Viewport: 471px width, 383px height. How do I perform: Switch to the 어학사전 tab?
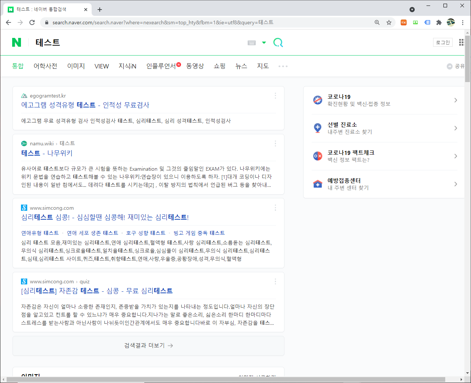[45, 66]
